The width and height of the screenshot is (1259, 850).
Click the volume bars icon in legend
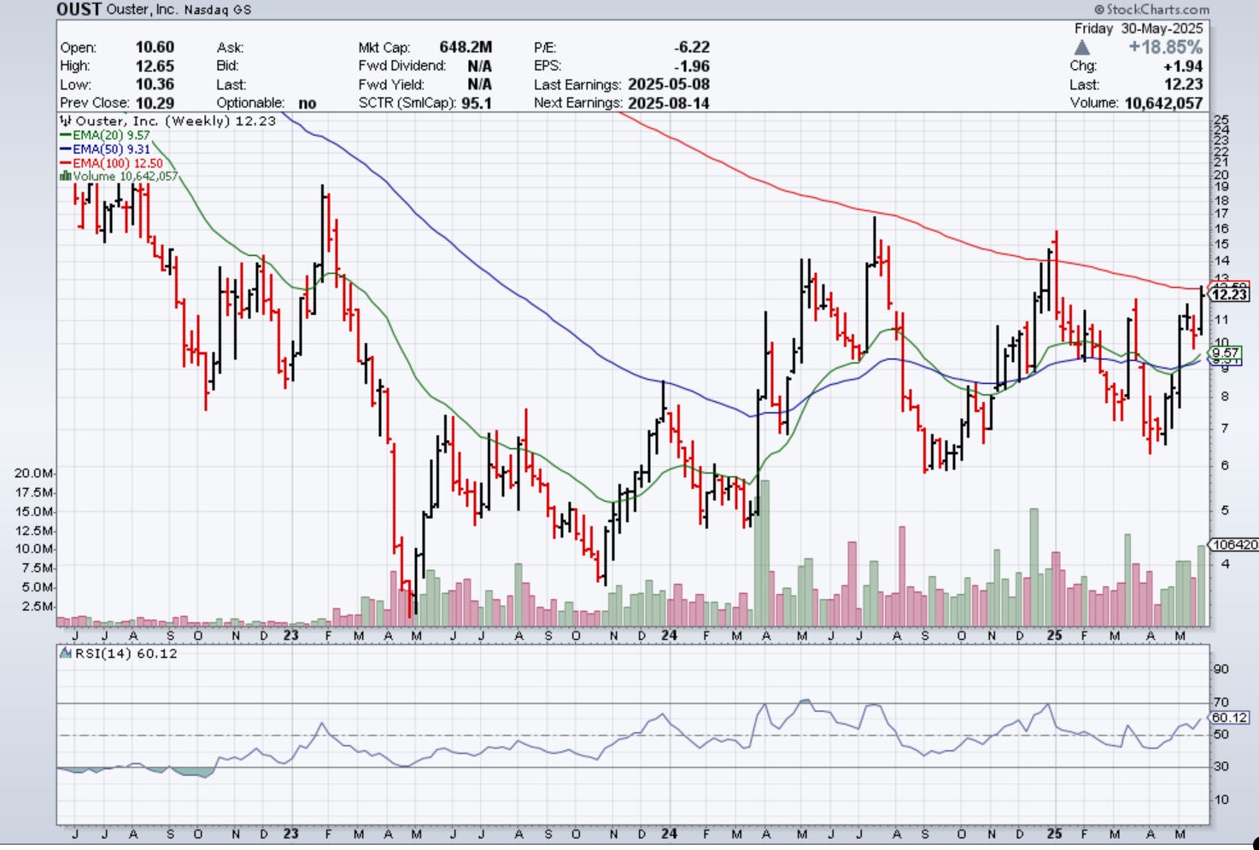[x=65, y=176]
